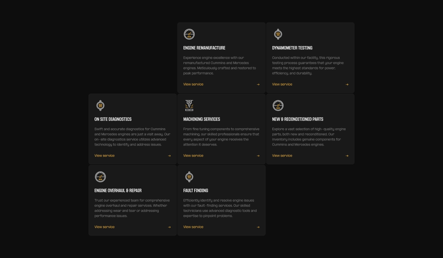Open View service under Engine Remanufacture
Viewport: 443px width, 258px height.
click(x=193, y=84)
